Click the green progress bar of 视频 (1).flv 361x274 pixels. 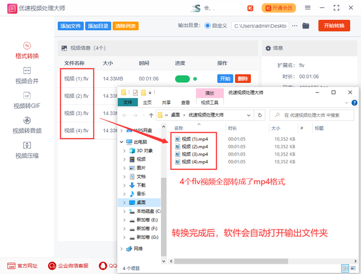(x=182, y=79)
